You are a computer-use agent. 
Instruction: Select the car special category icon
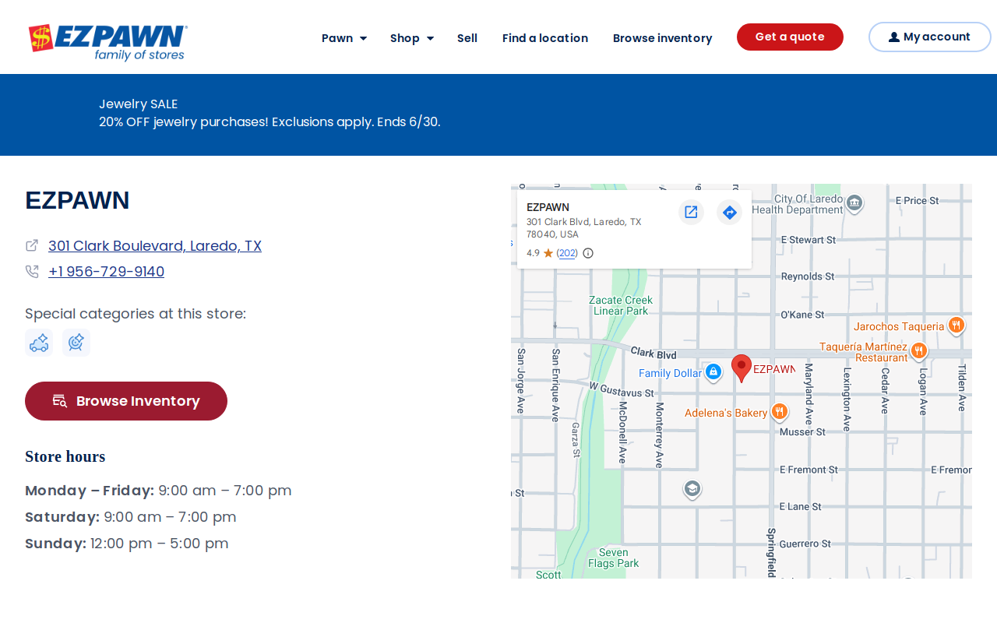click(39, 343)
